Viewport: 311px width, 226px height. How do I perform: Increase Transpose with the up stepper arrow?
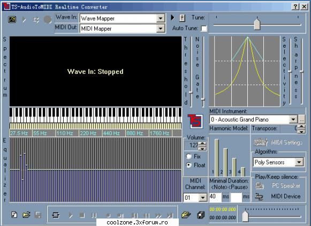[x=301, y=126]
